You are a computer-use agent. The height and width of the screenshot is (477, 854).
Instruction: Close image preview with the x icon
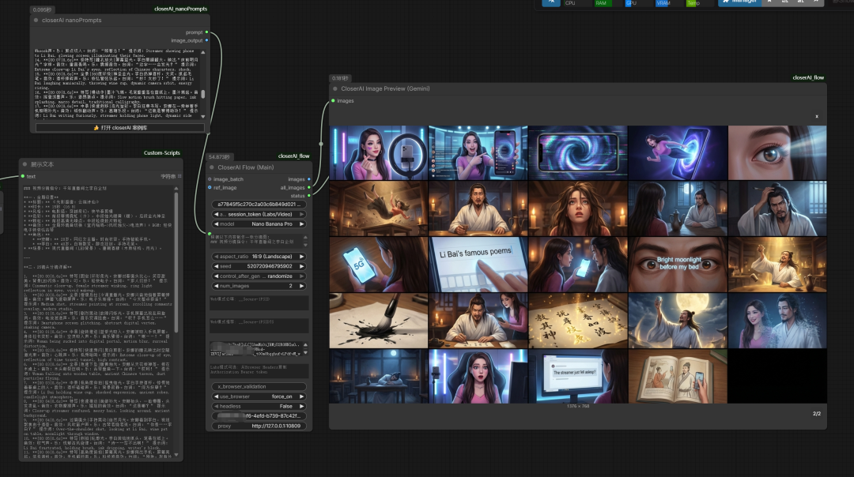[817, 116]
